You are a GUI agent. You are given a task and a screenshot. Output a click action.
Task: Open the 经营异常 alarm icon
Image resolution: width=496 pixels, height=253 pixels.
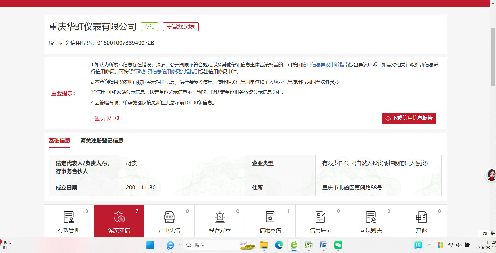(x=220, y=217)
